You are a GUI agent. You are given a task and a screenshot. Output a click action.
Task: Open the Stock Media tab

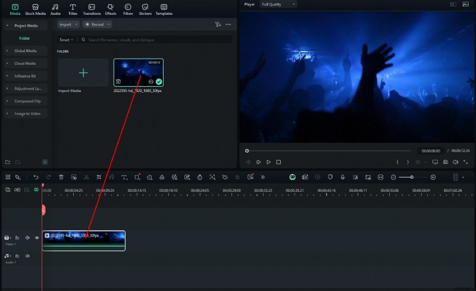pos(35,10)
